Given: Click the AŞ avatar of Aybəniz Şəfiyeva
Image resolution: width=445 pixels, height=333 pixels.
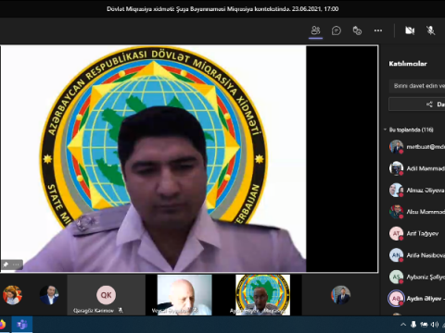Looking at the screenshot, I should point(396,277).
